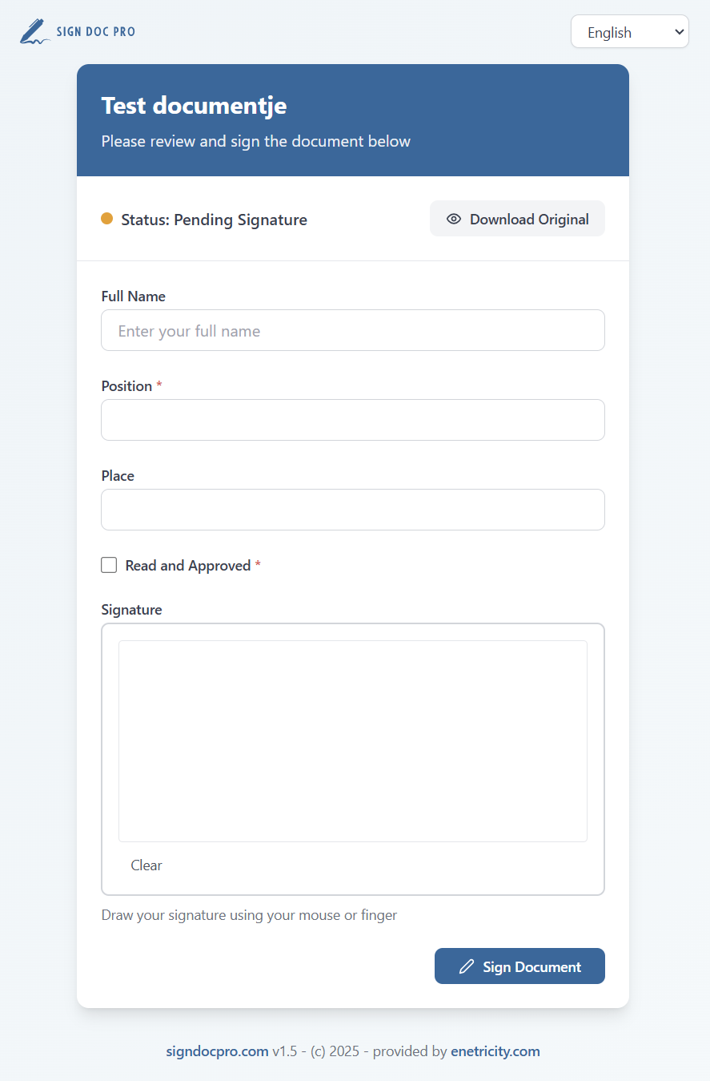Visit the enetricity.com link
The width and height of the screenshot is (710, 1081).
[x=495, y=1051]
